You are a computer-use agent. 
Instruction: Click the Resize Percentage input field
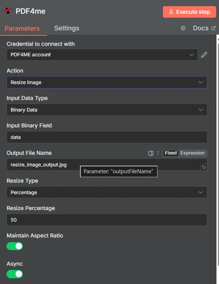(x=107, y=220)
